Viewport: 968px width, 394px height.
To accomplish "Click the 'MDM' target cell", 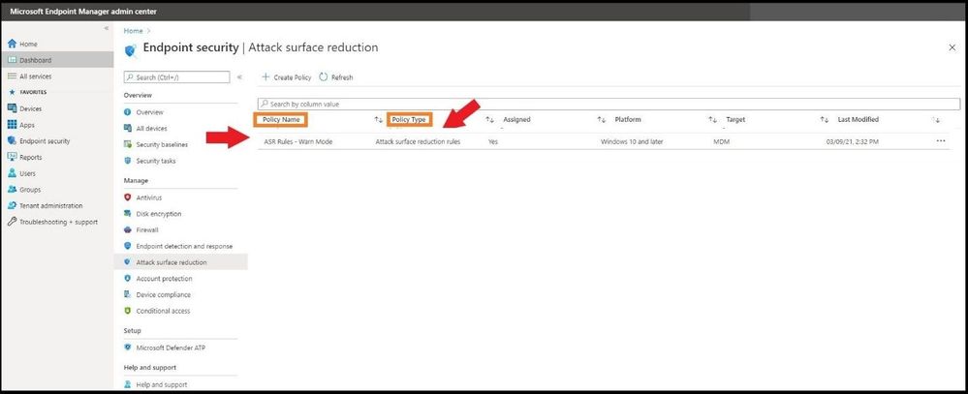I will click(720, 141).
